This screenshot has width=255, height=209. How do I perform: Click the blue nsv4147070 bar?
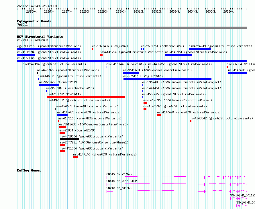click(x=62, y=115)
